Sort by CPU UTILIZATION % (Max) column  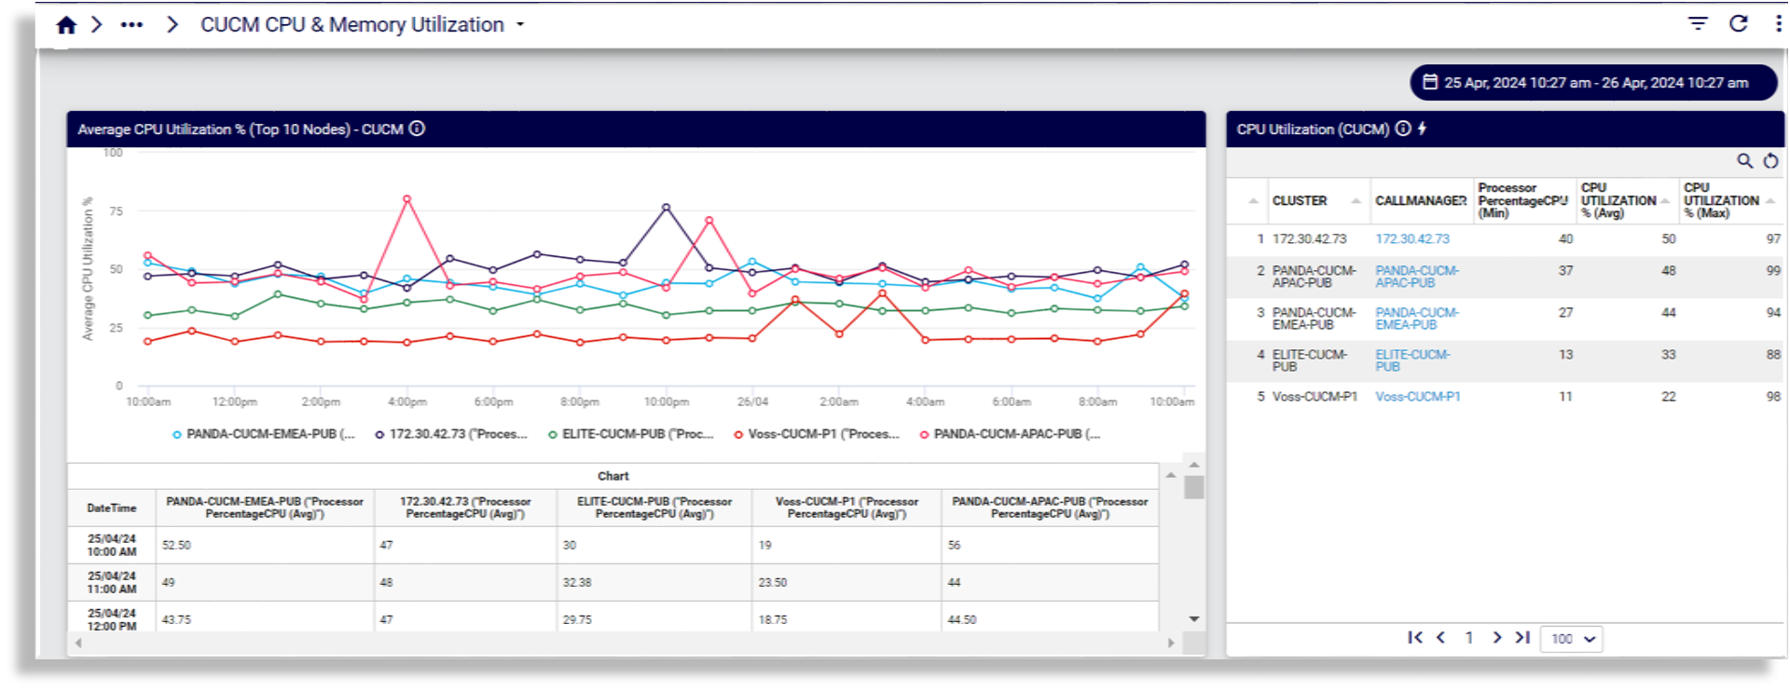coord(1722,201)
